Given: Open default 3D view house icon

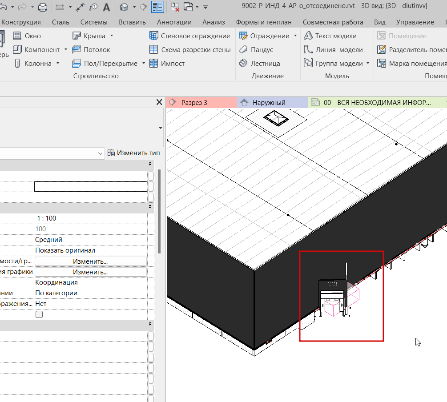Looking at the screenshot, I should point(125,7).
